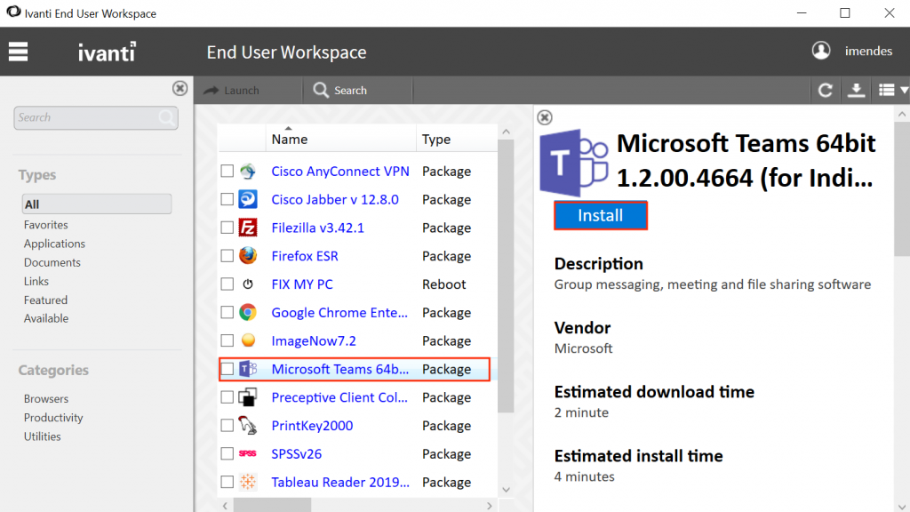Click the list's scroll right arrow
The image size is (910, 512).
pos(490,506)
